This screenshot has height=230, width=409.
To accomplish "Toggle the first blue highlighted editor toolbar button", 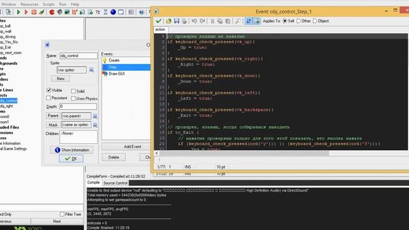I will (x=249, y=21).
